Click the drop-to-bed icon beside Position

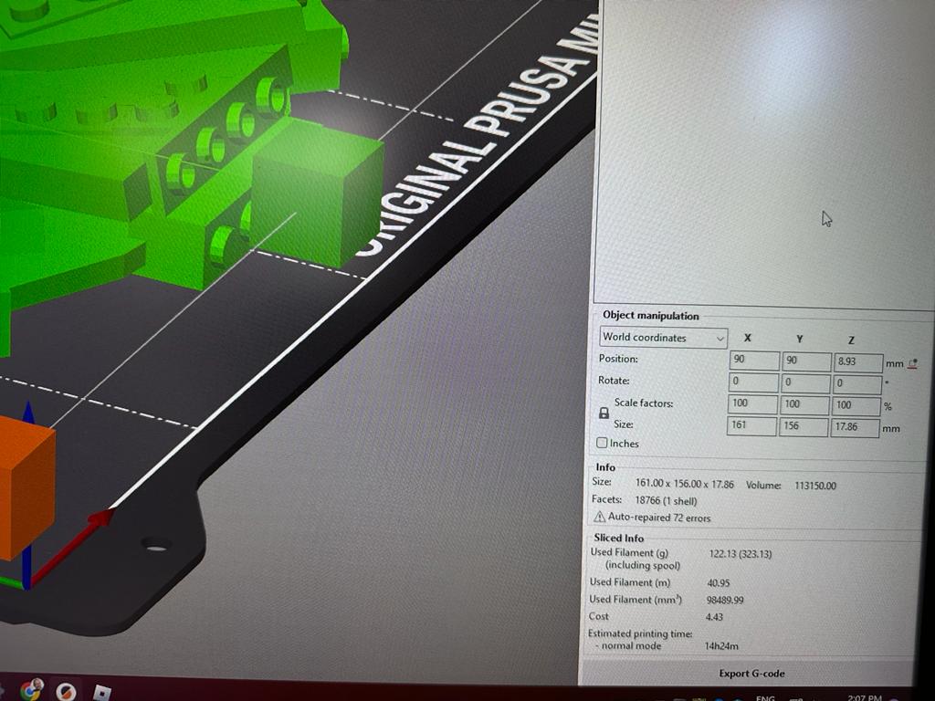912,363
